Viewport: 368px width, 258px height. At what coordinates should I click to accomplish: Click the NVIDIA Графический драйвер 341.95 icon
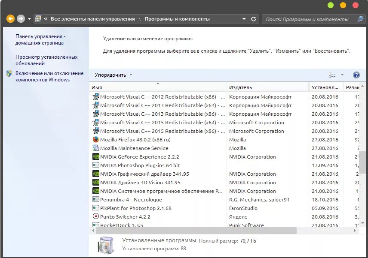pos(96,174)
